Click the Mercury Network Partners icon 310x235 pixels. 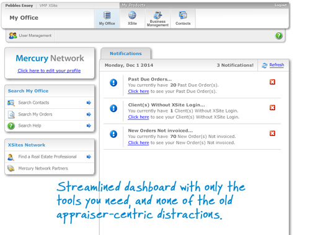coord(11,168)
